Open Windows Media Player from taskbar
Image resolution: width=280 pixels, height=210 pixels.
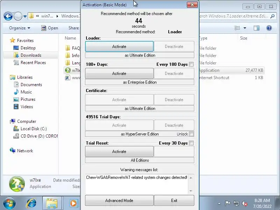[x=73, y=203]
